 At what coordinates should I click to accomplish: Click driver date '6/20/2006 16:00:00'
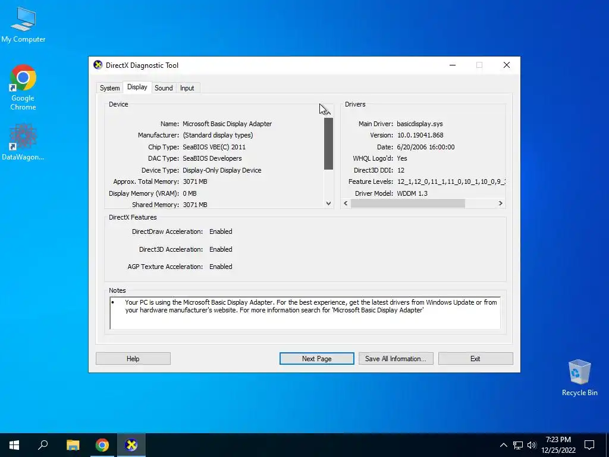pyautogui.click(x=426, y=147)
